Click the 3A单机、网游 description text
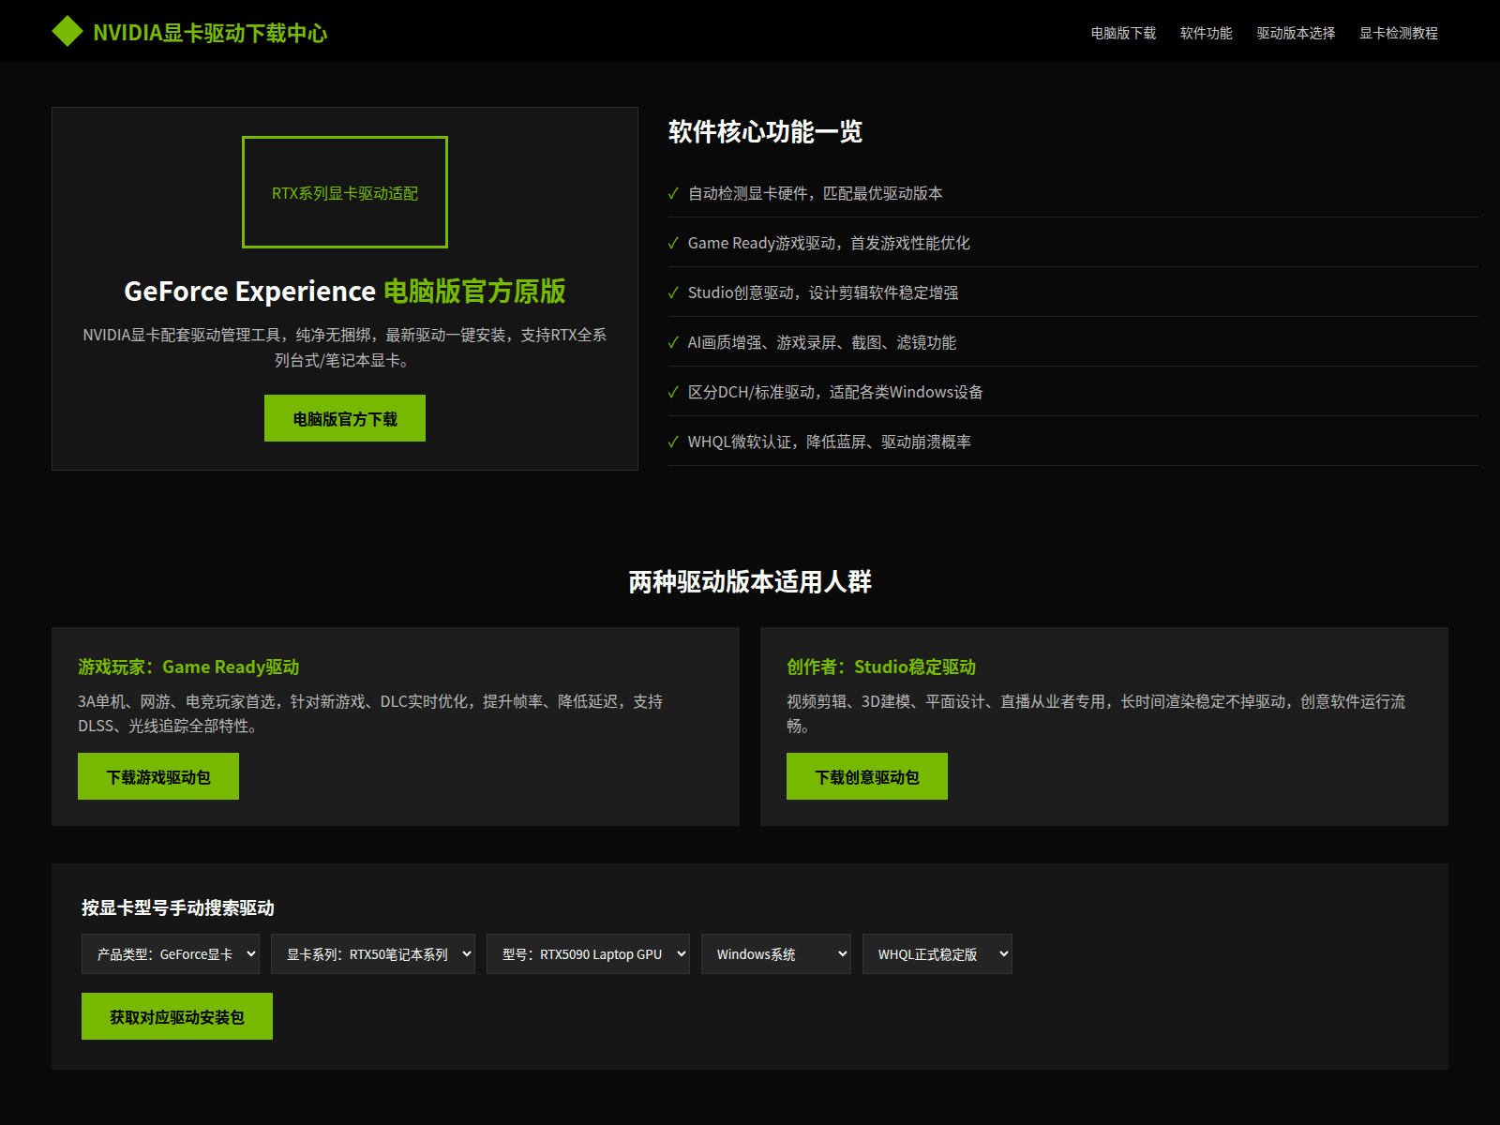1500x1125 pixels. 370,713
